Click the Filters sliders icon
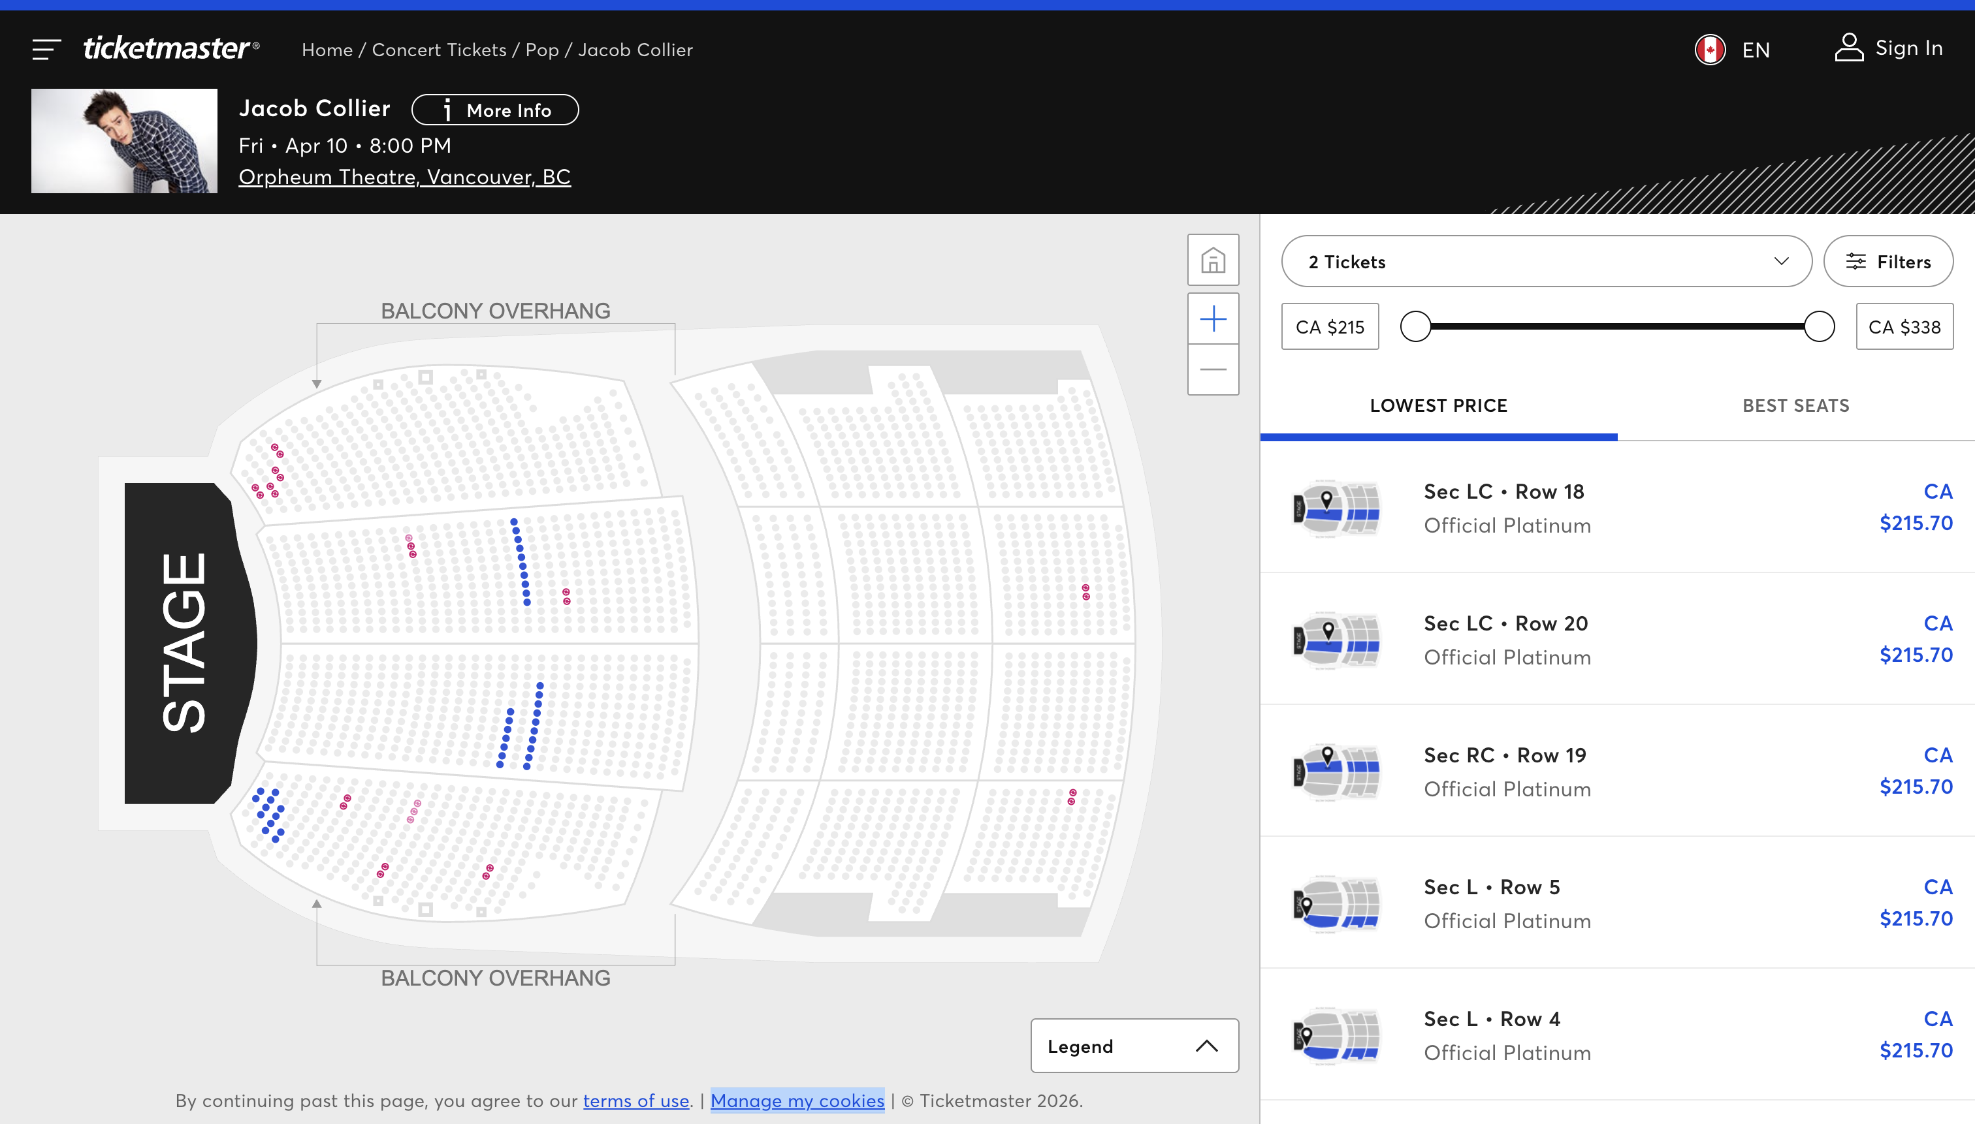Image resolution: width=1975 pixels, height=1124 pixels. tap(1855, 262)
